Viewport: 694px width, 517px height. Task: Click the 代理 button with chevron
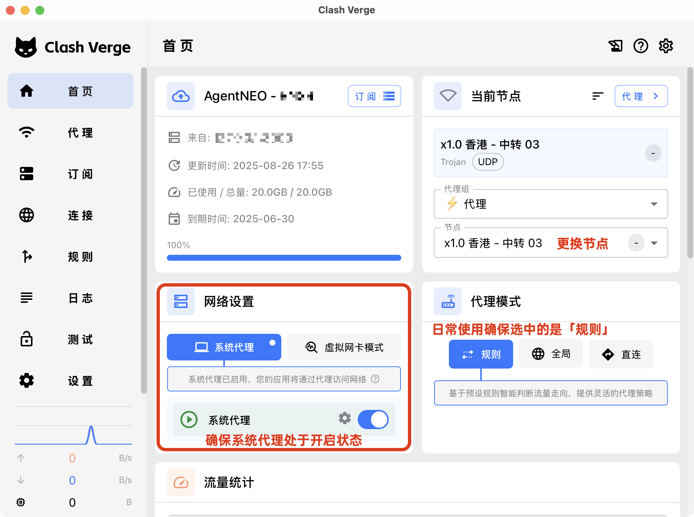(641, 96)
